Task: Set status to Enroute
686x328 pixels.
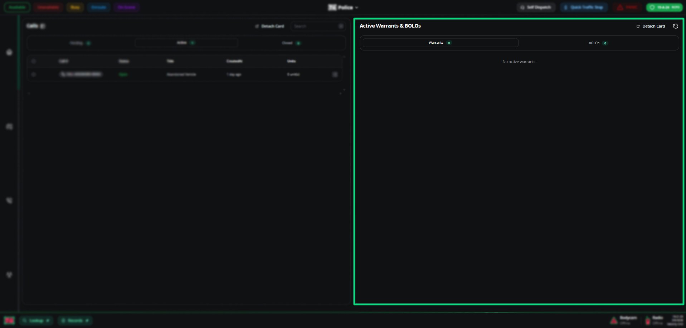Action: [98, 7]
